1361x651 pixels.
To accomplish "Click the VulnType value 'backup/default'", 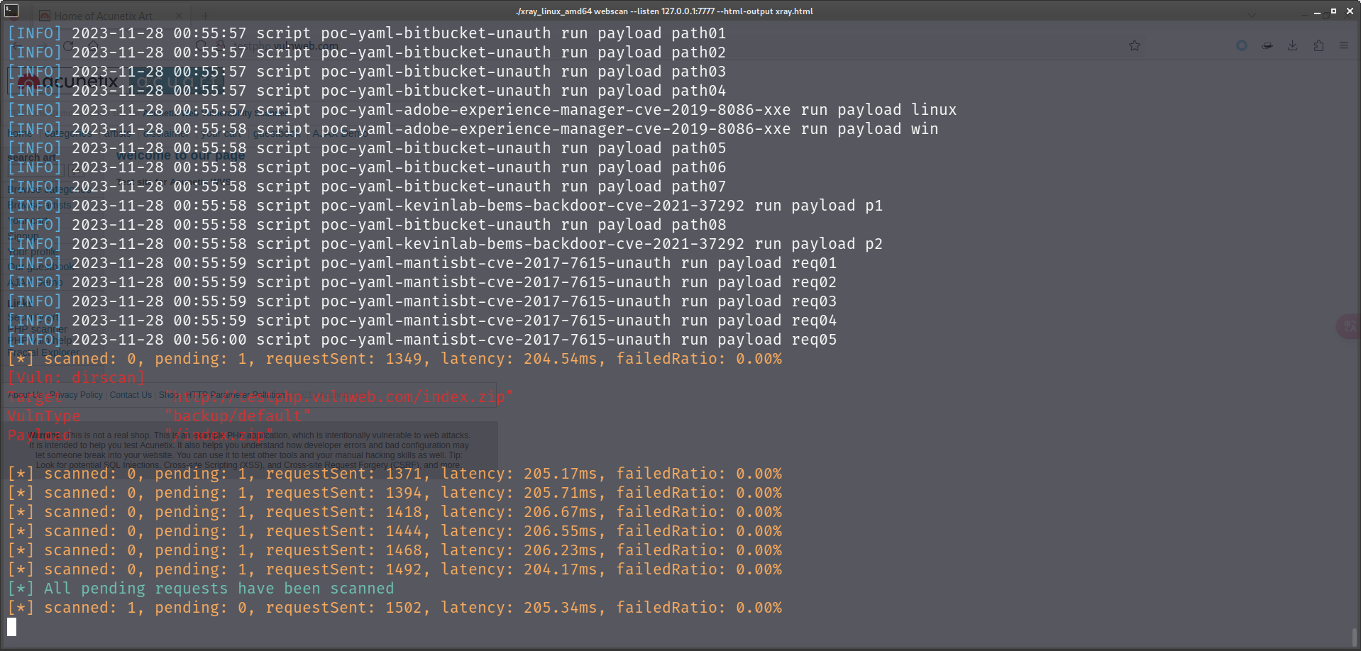I will pyautogui.click(x=238, y=416).
